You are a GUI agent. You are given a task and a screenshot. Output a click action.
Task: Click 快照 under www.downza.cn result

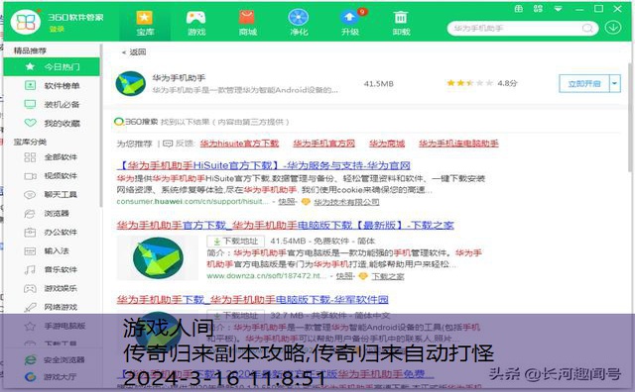tap(344, 276)
